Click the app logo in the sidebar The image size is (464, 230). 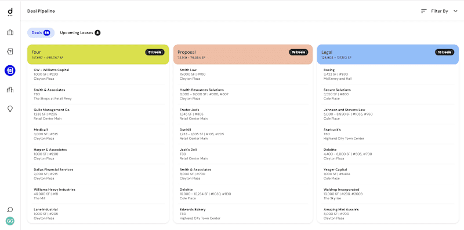10,12
